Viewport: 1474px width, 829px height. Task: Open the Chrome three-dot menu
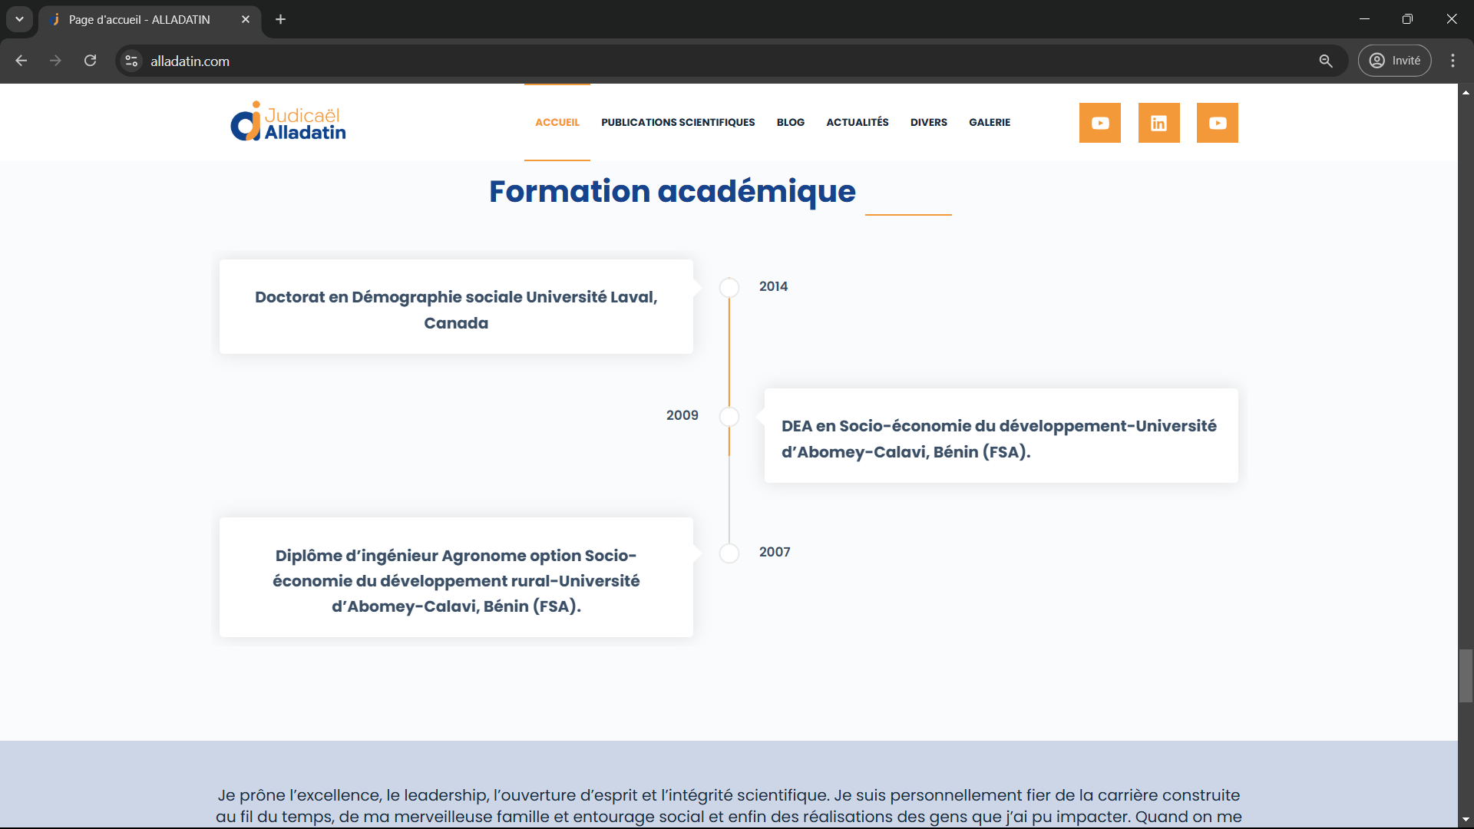pos(1453,61)
